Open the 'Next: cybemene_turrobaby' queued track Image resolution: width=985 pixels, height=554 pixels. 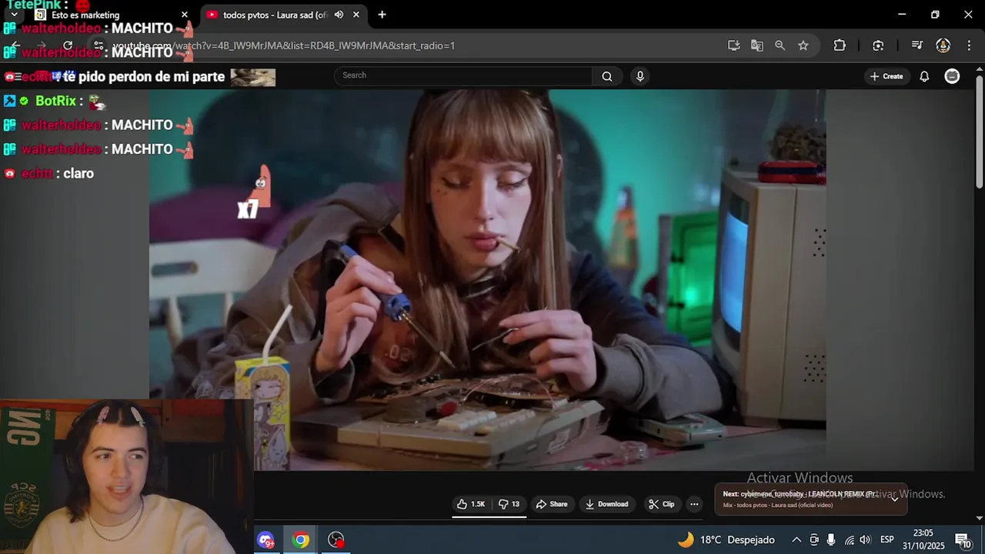click(800, 494)
